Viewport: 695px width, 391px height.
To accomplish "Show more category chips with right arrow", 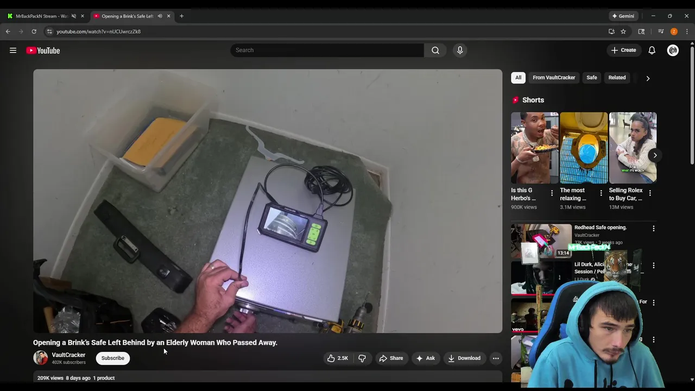I will coord(648,78).
